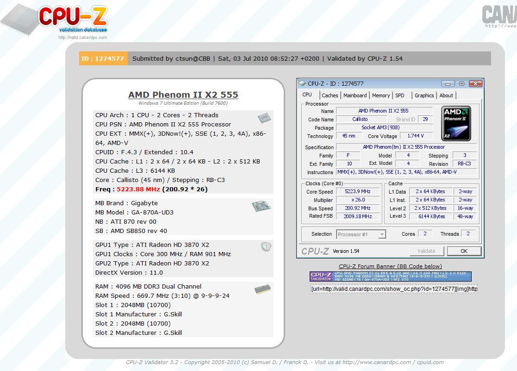
Task: Click the GPU icon beside GPU1 Type
Action: point(266,246)
